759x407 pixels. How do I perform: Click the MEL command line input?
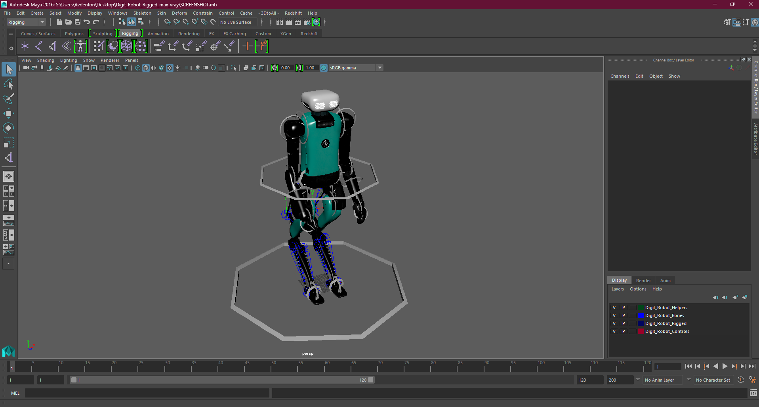(147, 393)
